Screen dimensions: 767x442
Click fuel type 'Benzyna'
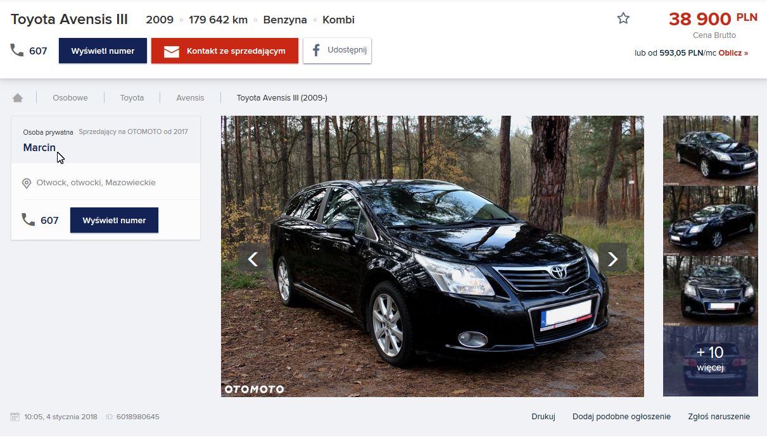(285, 20)
